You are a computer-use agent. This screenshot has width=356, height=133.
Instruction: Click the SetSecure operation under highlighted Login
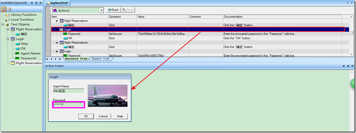click(x=116, y=34)
